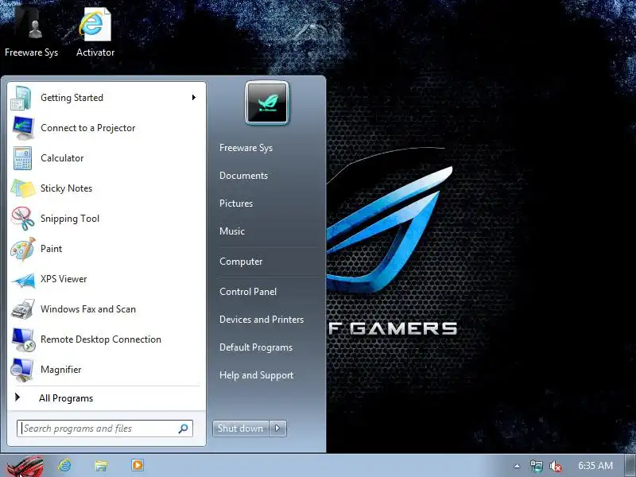Open Freeware Sys user folder link
This screenshot has width=636, height=477.
click(246, 148)
